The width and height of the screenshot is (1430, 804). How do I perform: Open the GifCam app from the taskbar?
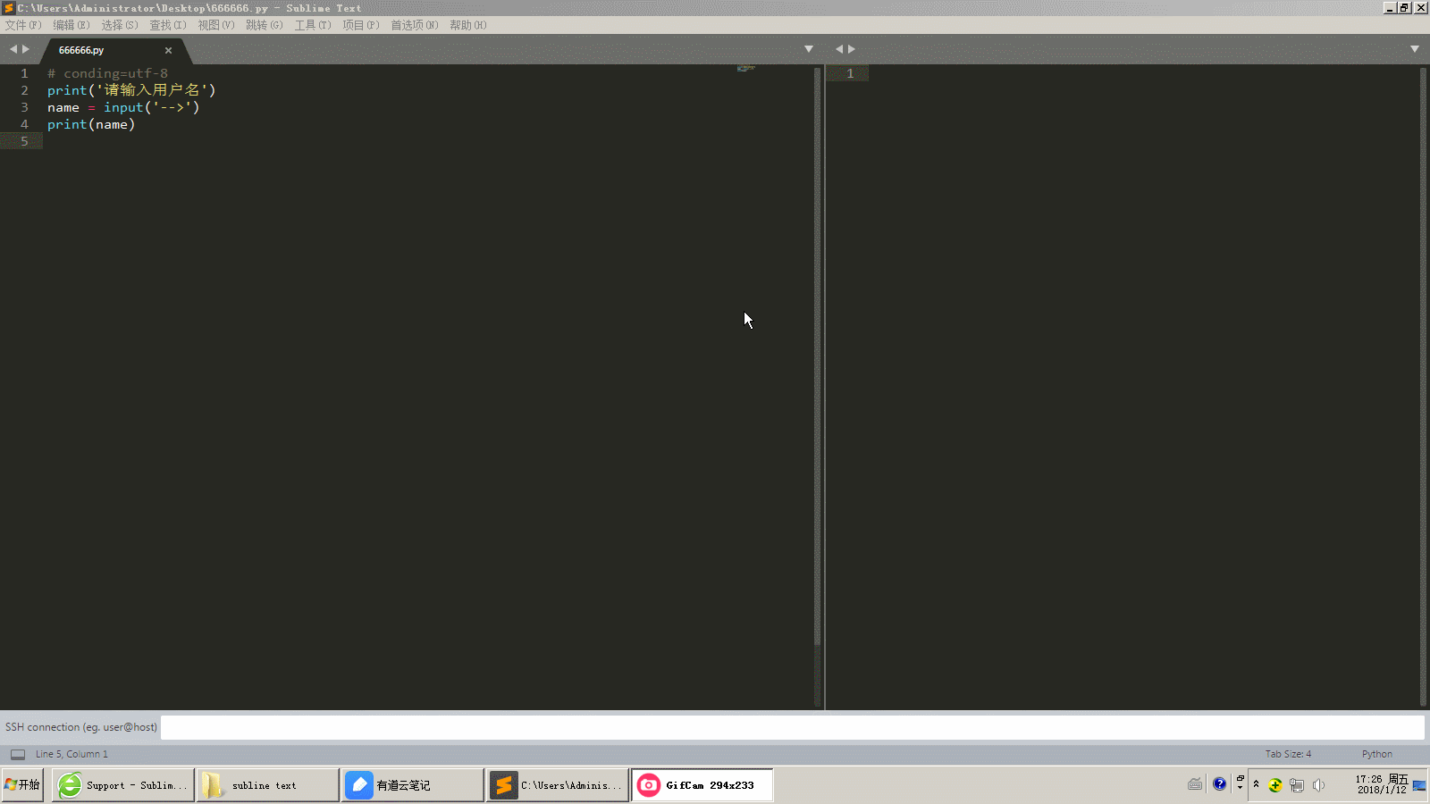coord(702,785)
